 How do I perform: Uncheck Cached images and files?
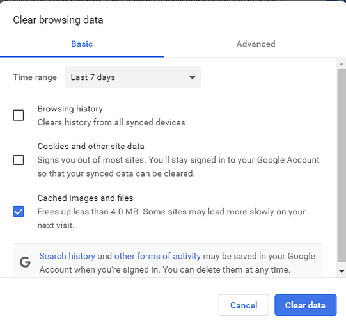click(19, 212)
